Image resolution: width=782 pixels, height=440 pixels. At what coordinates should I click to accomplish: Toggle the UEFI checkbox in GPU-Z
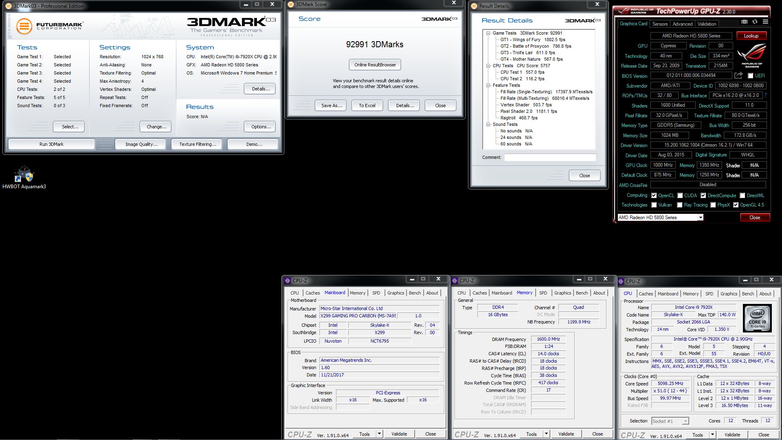pyautogui.click(x=750, y=76)
